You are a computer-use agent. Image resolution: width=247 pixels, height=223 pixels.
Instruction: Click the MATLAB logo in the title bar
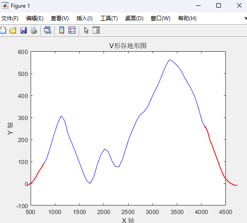point(5,6)
